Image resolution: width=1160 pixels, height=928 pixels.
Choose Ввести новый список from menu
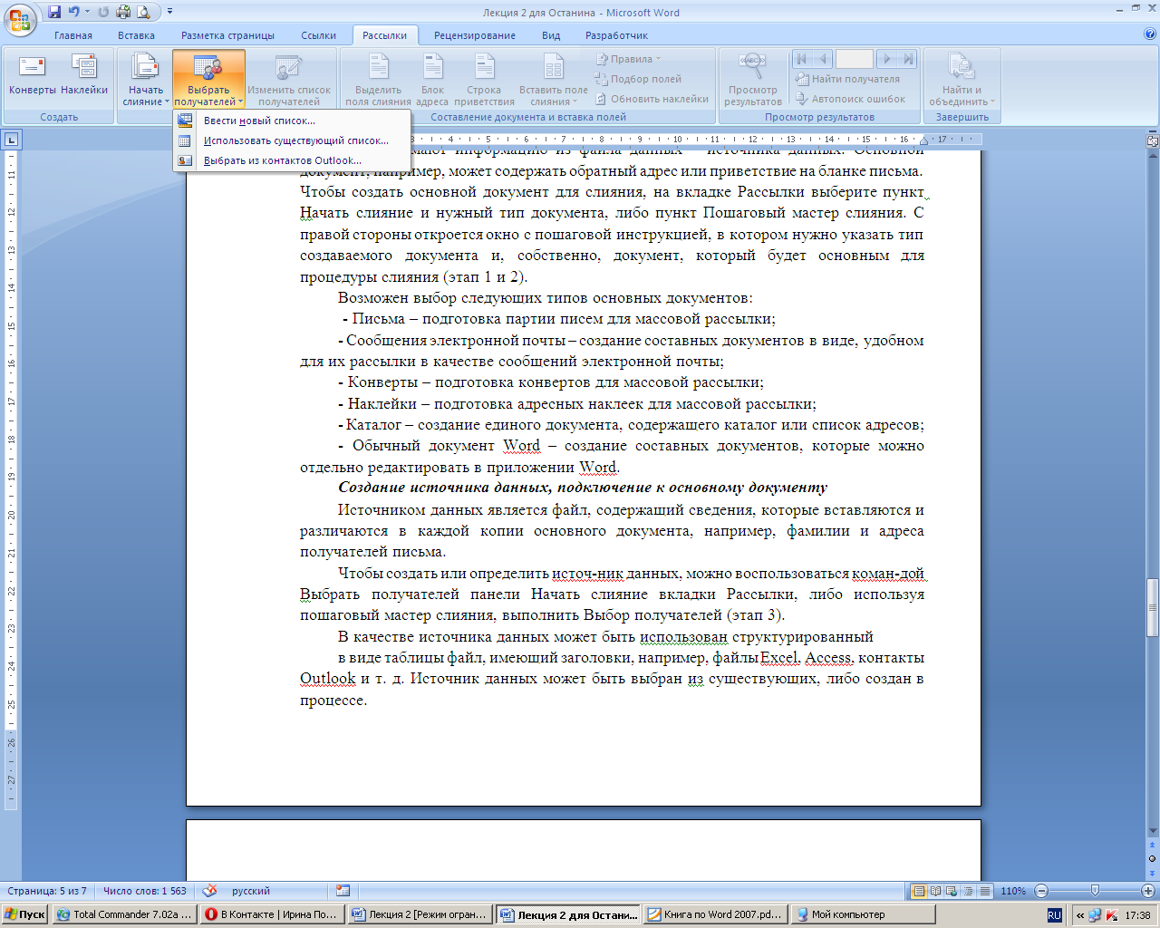pos(291,121)
